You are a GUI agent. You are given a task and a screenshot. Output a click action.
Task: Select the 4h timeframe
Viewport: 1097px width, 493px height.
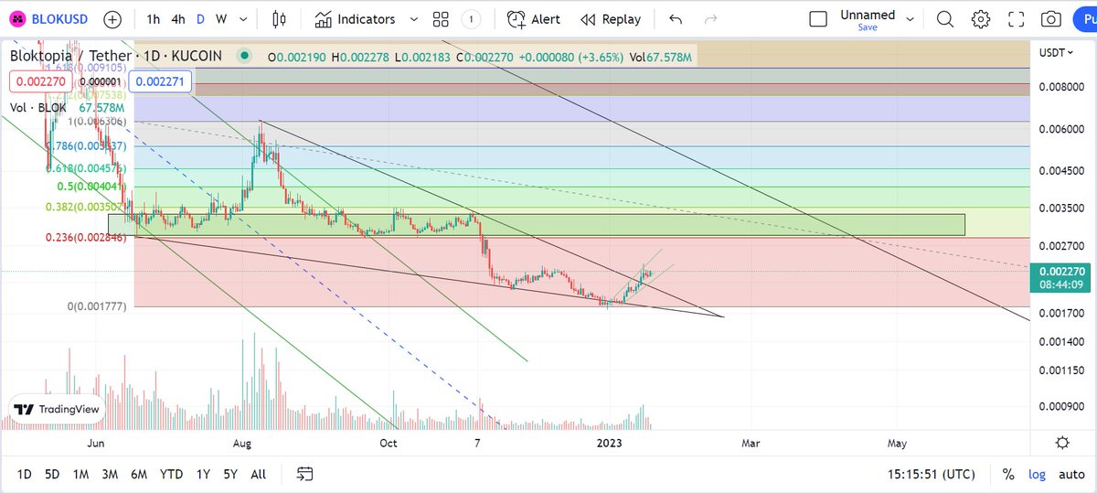point(179,19)
